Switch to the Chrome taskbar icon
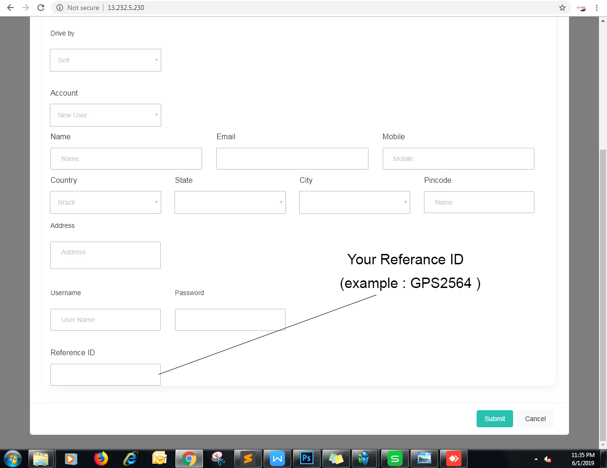The image size is (607, 468). (189, 459)
